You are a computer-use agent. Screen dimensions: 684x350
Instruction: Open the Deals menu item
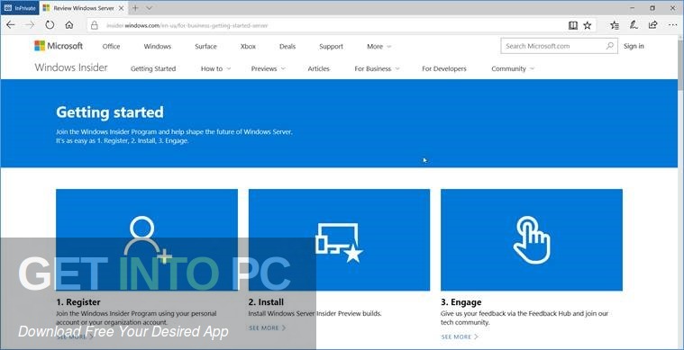[287, 46]
